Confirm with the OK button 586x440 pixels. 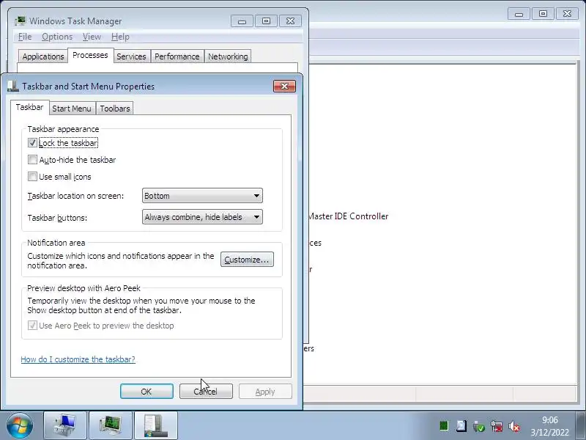point(146,392)
